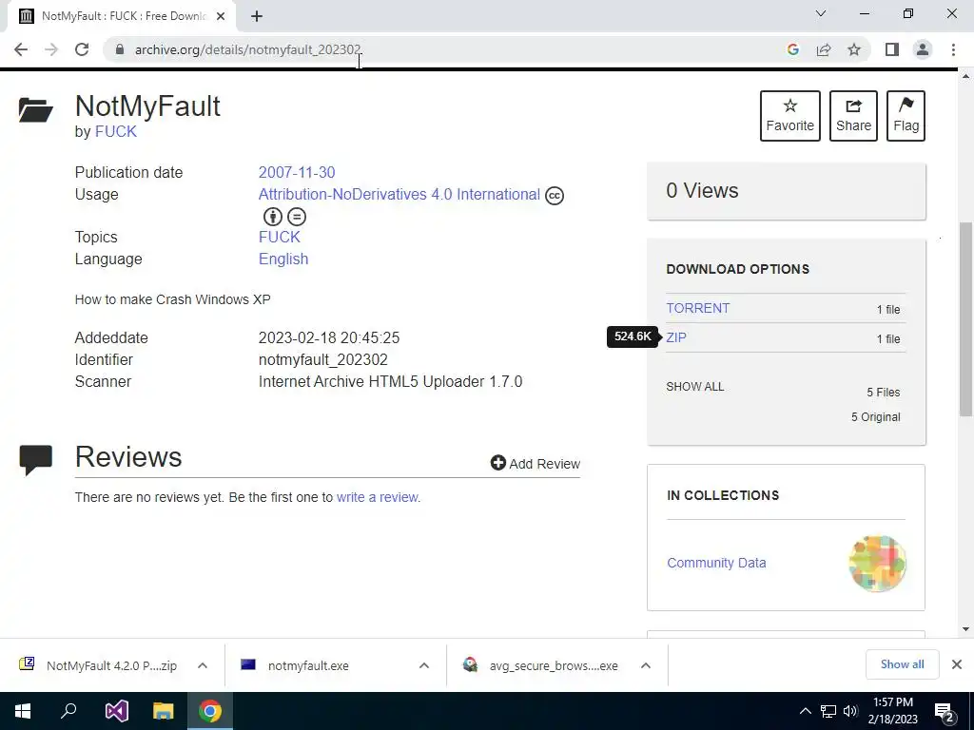Click the Creative Commons CC icon
This screenshot has width=974, height=730.
tap(555, 196)
